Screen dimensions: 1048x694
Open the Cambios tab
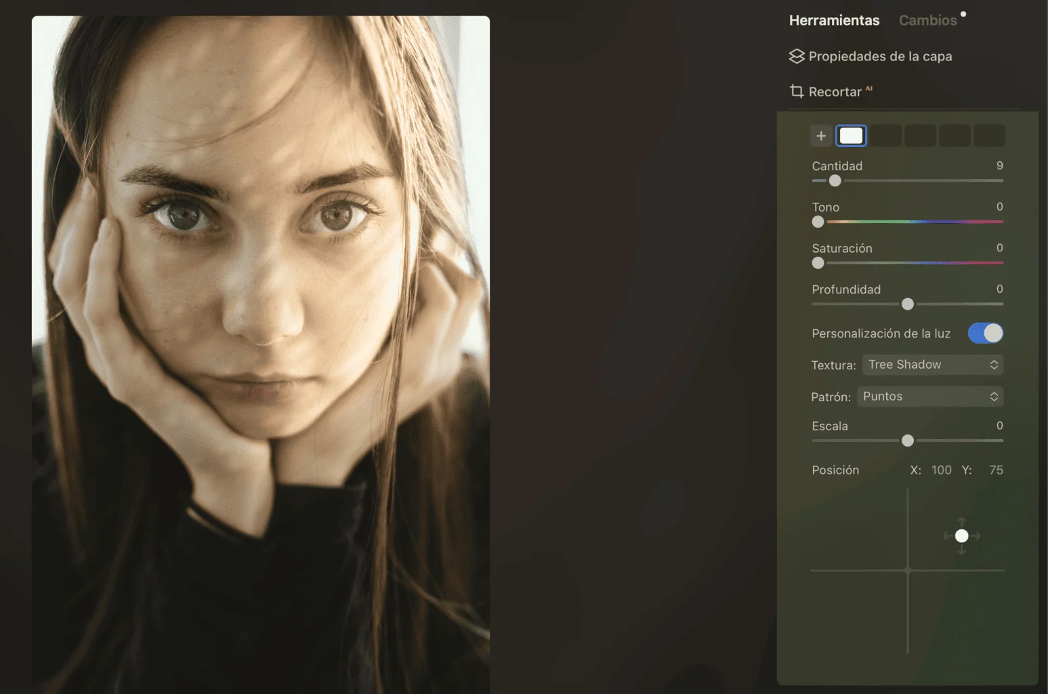tap(927, 20)
